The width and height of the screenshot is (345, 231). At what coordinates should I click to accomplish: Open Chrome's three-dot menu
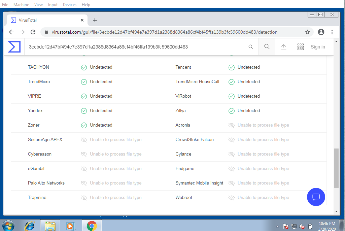tap(332, 32)
